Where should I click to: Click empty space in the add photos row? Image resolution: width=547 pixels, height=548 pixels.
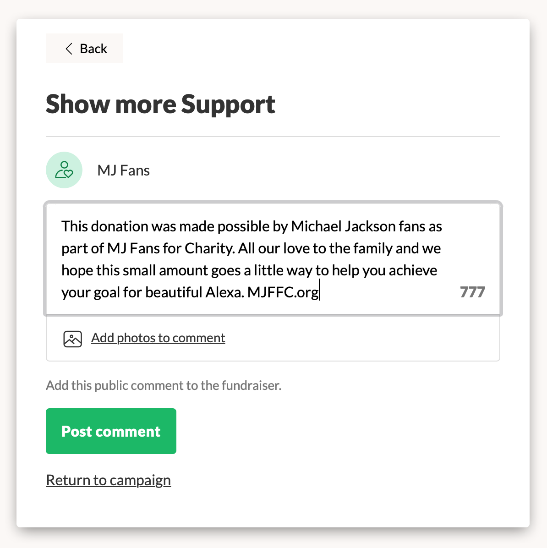[360, 338]
